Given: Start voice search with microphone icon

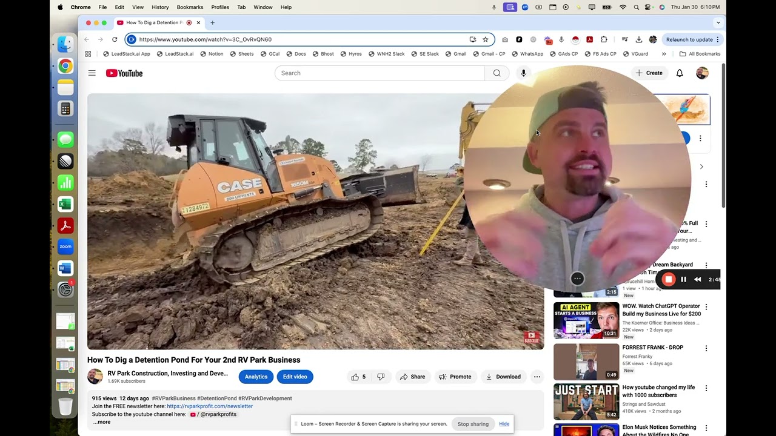Looking at the screenshot, I should [523, 73].
